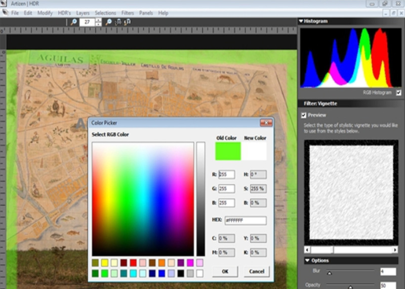The height and width of the screenshot is (289, 405).
Task: Click the Y yellow percentage field
Action: point(258,238)
